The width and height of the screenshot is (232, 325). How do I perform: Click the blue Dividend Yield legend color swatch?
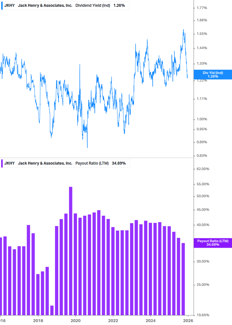coord(2,5)
